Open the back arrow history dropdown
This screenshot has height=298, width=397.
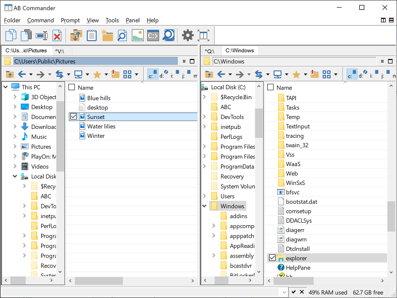pos(229,74)
